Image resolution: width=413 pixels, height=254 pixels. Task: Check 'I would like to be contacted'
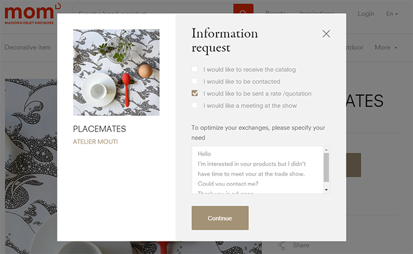(x=195, y=81)
